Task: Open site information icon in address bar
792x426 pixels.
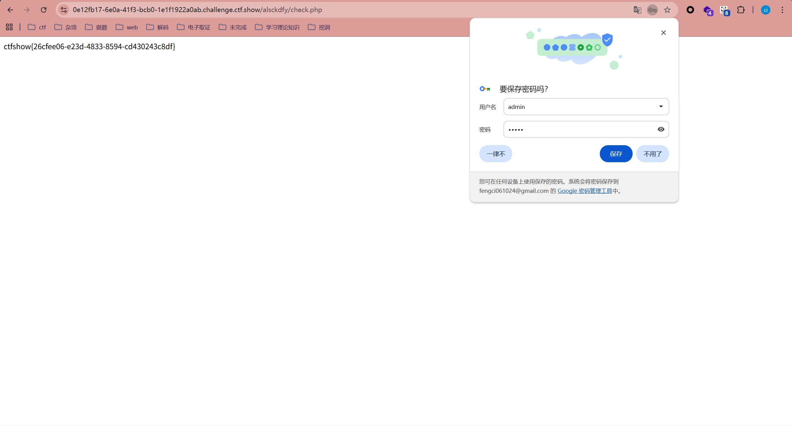Action: [64, 10]
